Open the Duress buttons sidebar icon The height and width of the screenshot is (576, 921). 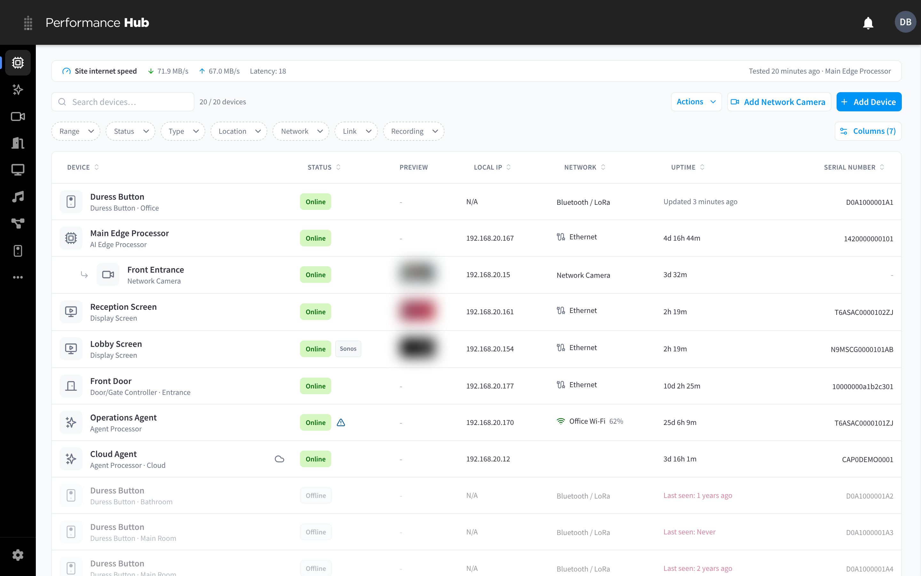pos(18,251)
